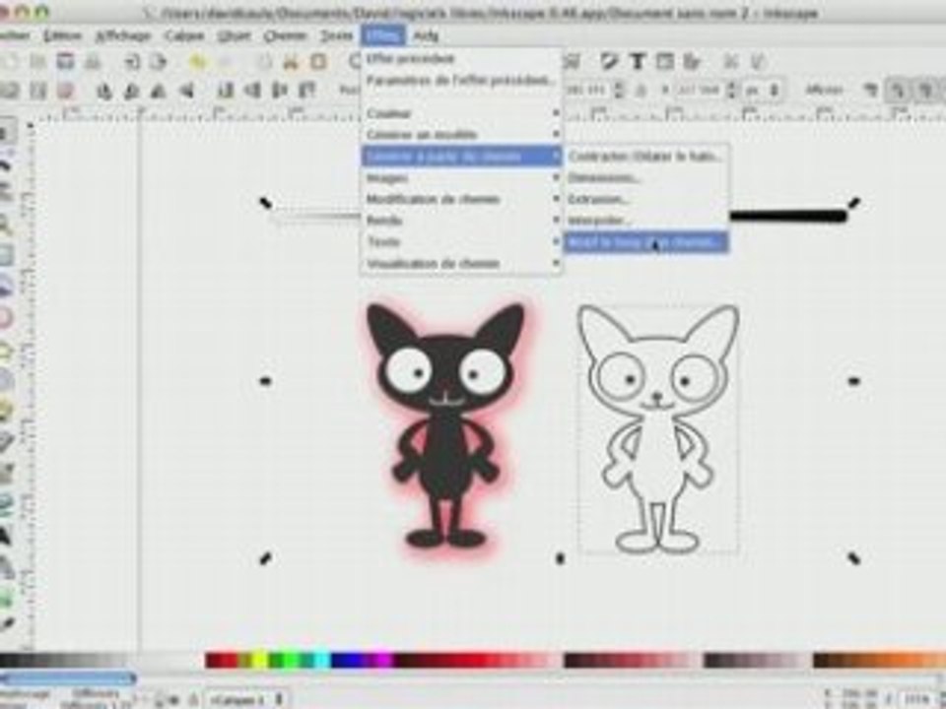Open the px units dropdown
The image size is (946, 709).
coord(763,91)
